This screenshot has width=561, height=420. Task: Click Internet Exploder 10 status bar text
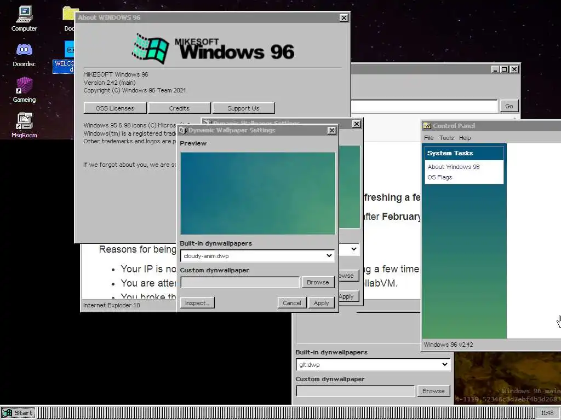pyautogui.click(x=112, y=305)
